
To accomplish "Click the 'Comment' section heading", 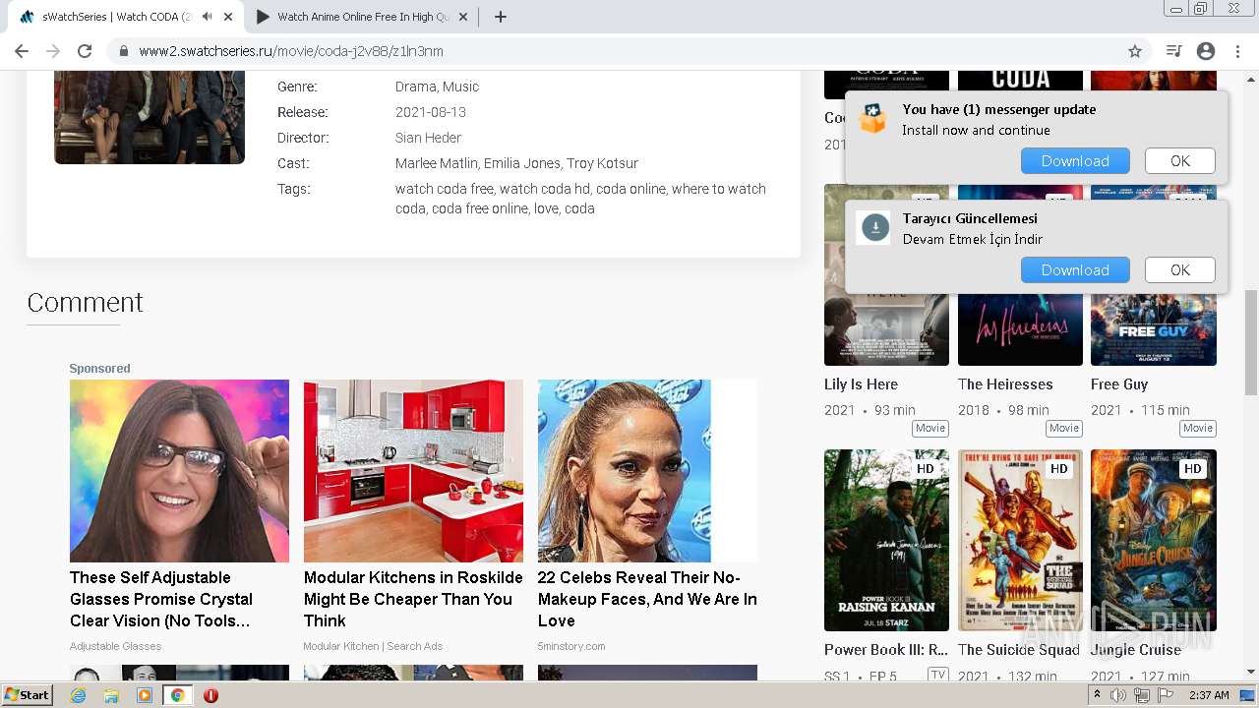I will (85, 303).
